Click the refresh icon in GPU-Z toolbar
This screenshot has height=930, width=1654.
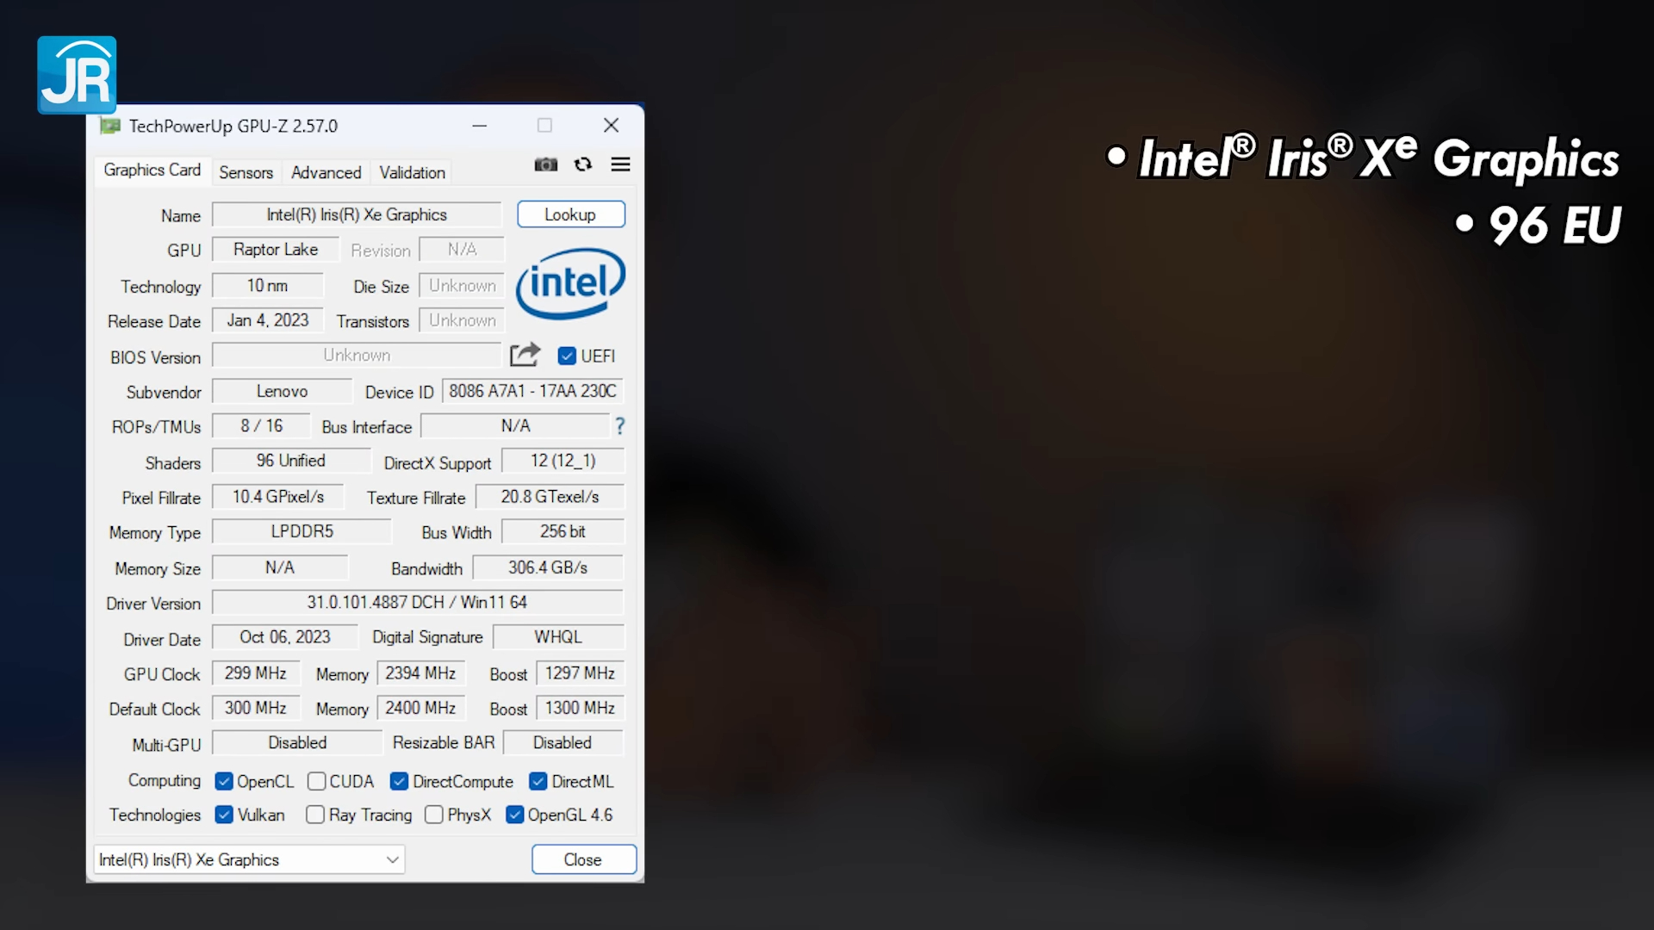pyautogui.click(x=583, y=164)
